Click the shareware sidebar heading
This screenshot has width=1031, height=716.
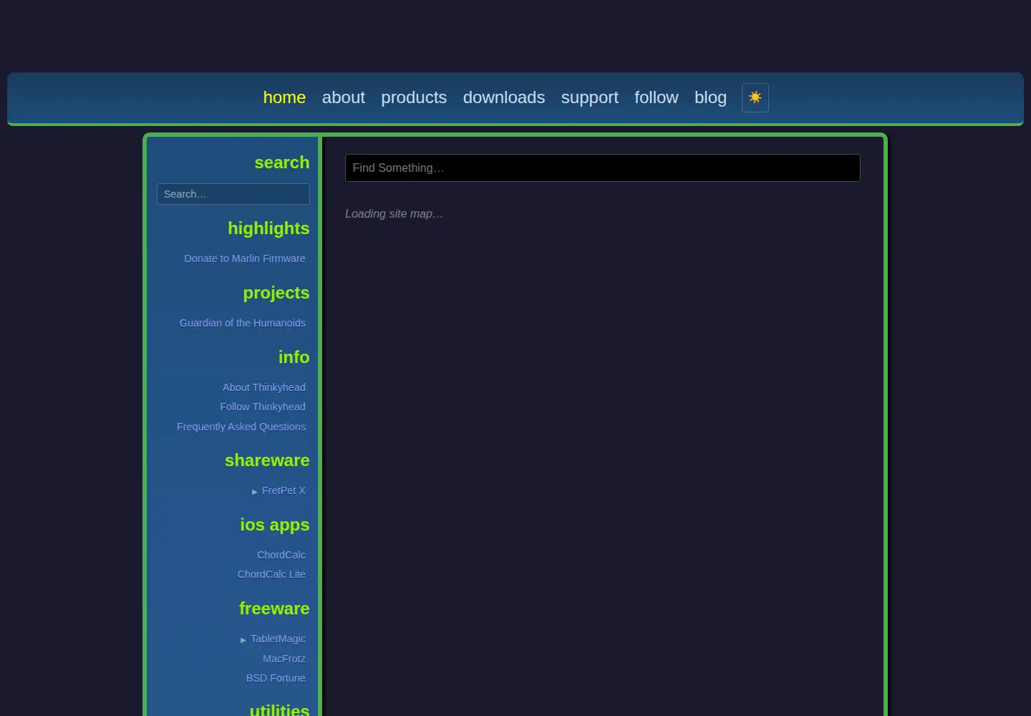click(267, 460)
